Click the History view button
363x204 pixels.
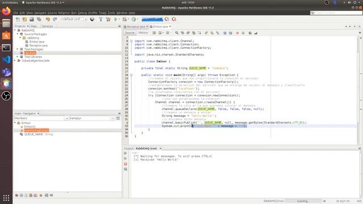143,33
